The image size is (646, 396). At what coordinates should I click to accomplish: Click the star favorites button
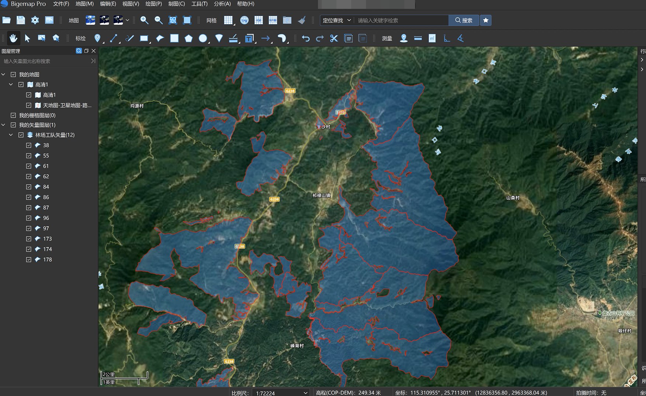click(486, 20)
